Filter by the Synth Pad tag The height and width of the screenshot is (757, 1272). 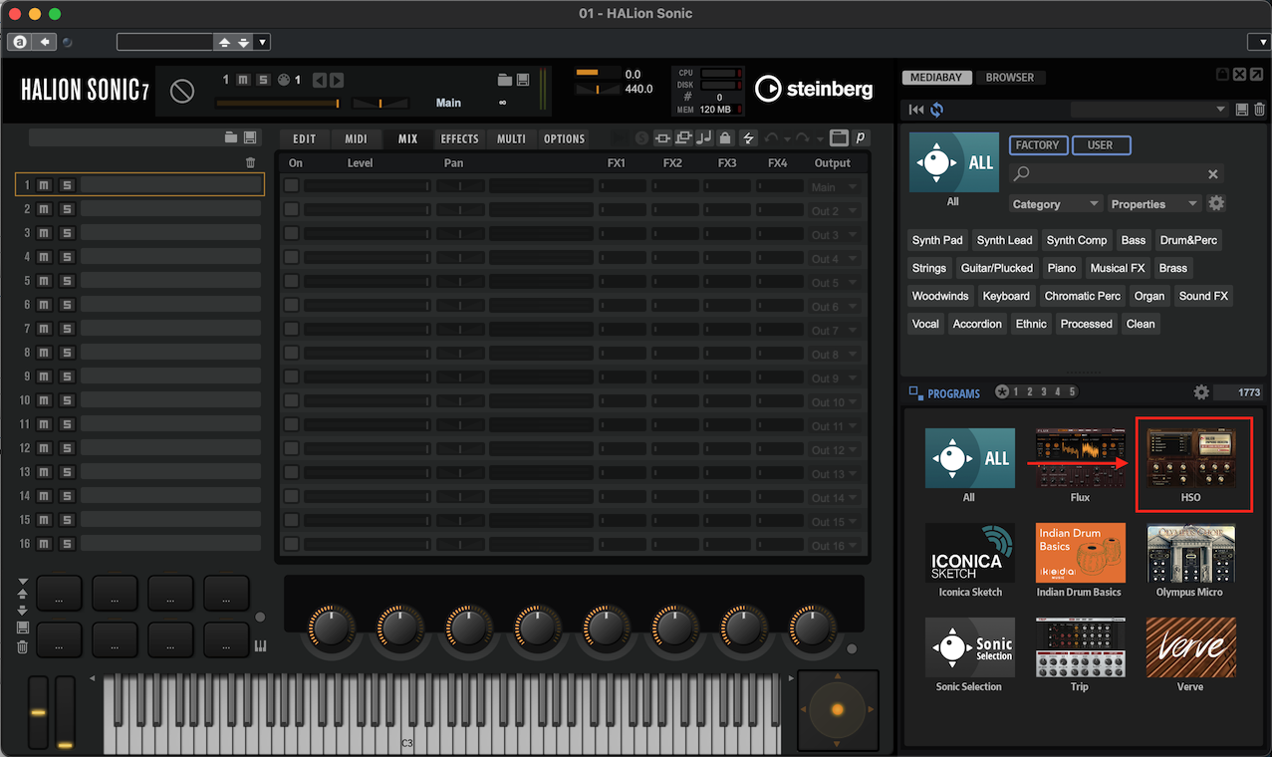click(x=937, y=240)
